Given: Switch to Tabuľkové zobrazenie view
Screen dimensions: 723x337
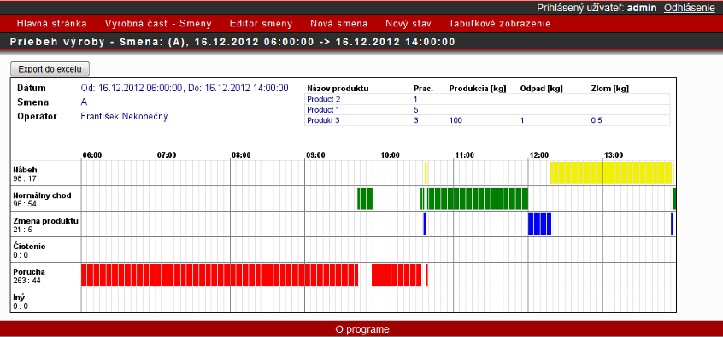Looking at the screenshot, I should coord(499,24).
